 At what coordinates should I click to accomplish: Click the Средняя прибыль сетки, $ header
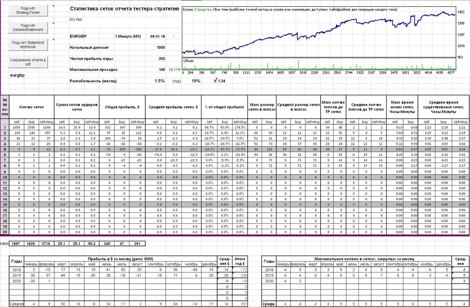[173, 107]
